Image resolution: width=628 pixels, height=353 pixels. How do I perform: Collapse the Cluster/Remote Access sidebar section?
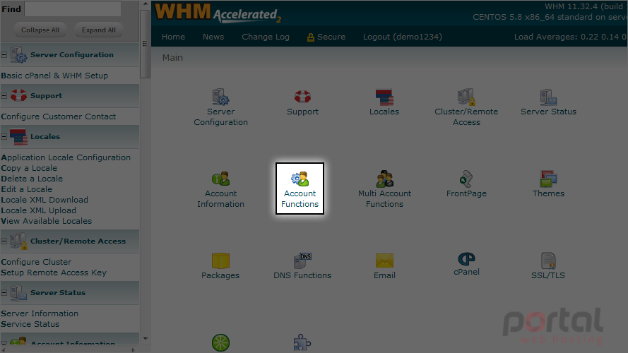coord(4,241)
